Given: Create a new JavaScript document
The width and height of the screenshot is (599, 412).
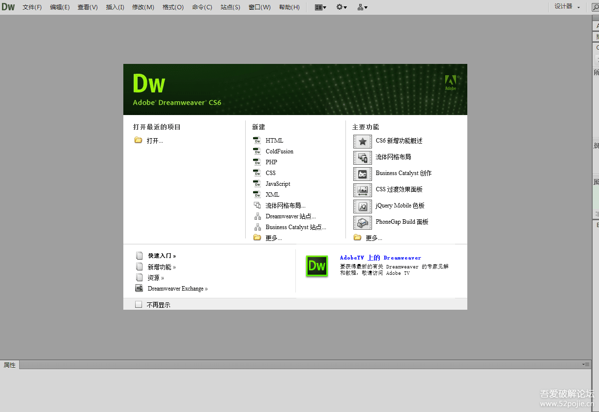Looking at the screenshot, I should (278, 184).
